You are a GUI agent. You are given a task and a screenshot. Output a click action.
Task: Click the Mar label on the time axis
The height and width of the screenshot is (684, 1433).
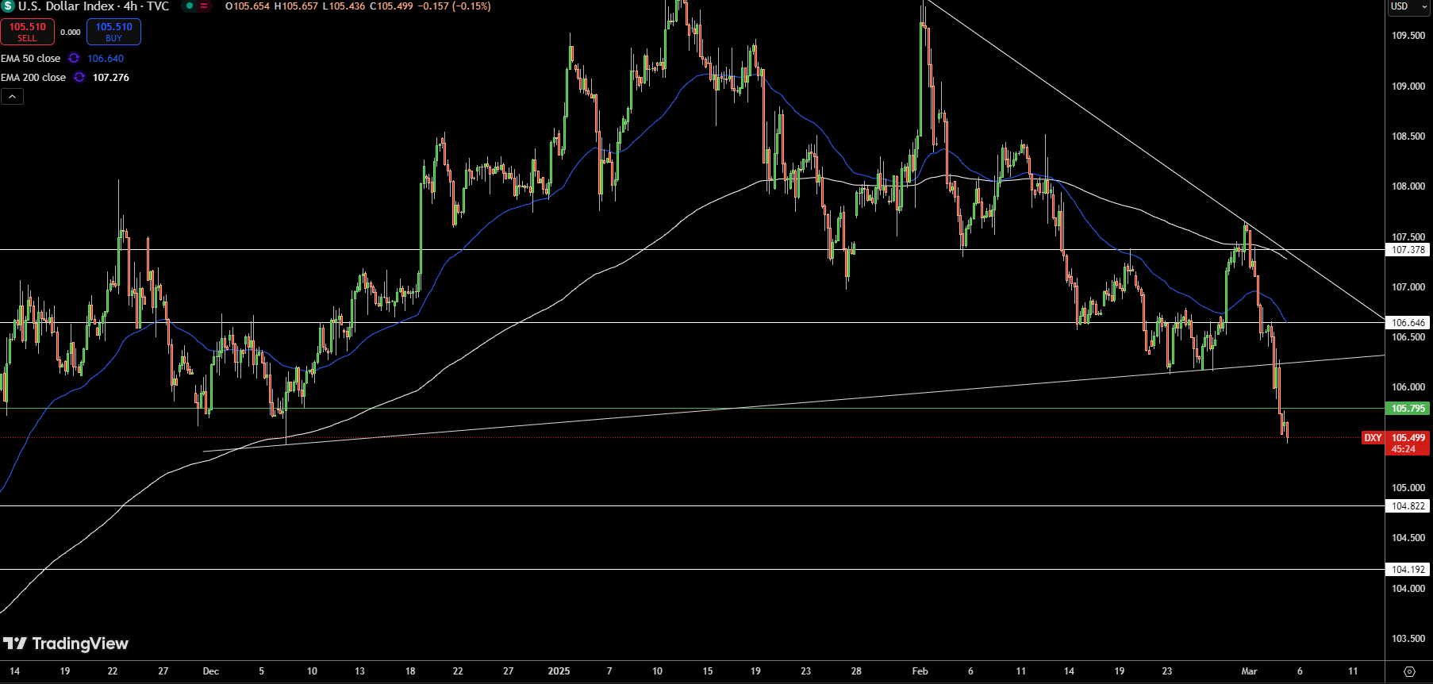pyautogui.click(x=1249, y=671)
